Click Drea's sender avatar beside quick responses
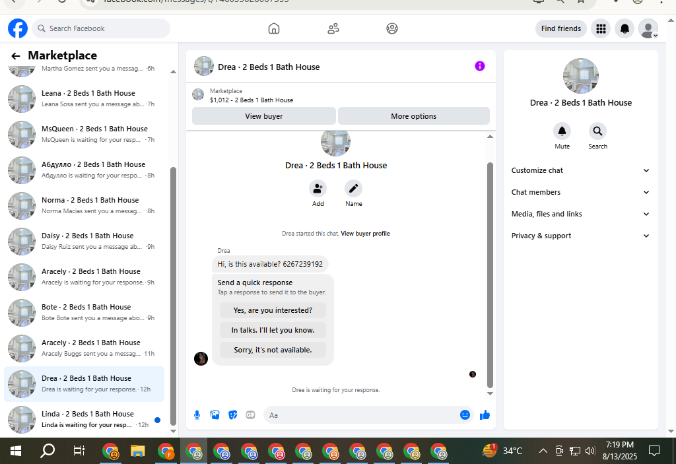Viewport: 676px width, 464px height. (201, 358)
